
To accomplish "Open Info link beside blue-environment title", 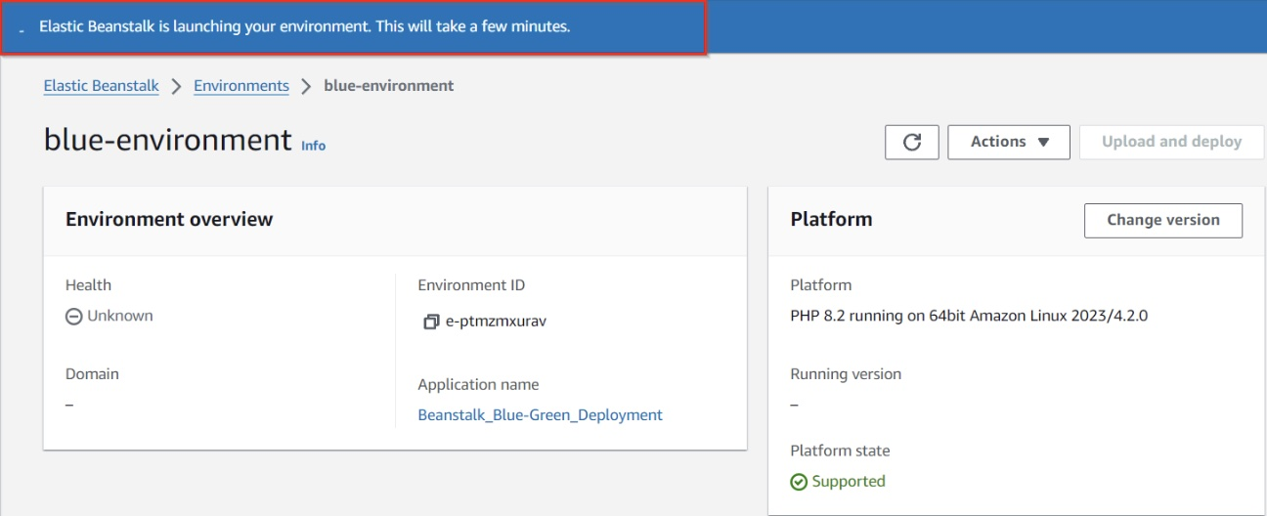I will click(313, 146).
